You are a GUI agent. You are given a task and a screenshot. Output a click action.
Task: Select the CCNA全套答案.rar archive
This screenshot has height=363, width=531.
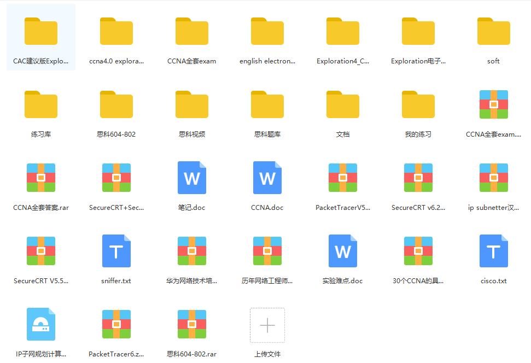(x=41, y=178)
